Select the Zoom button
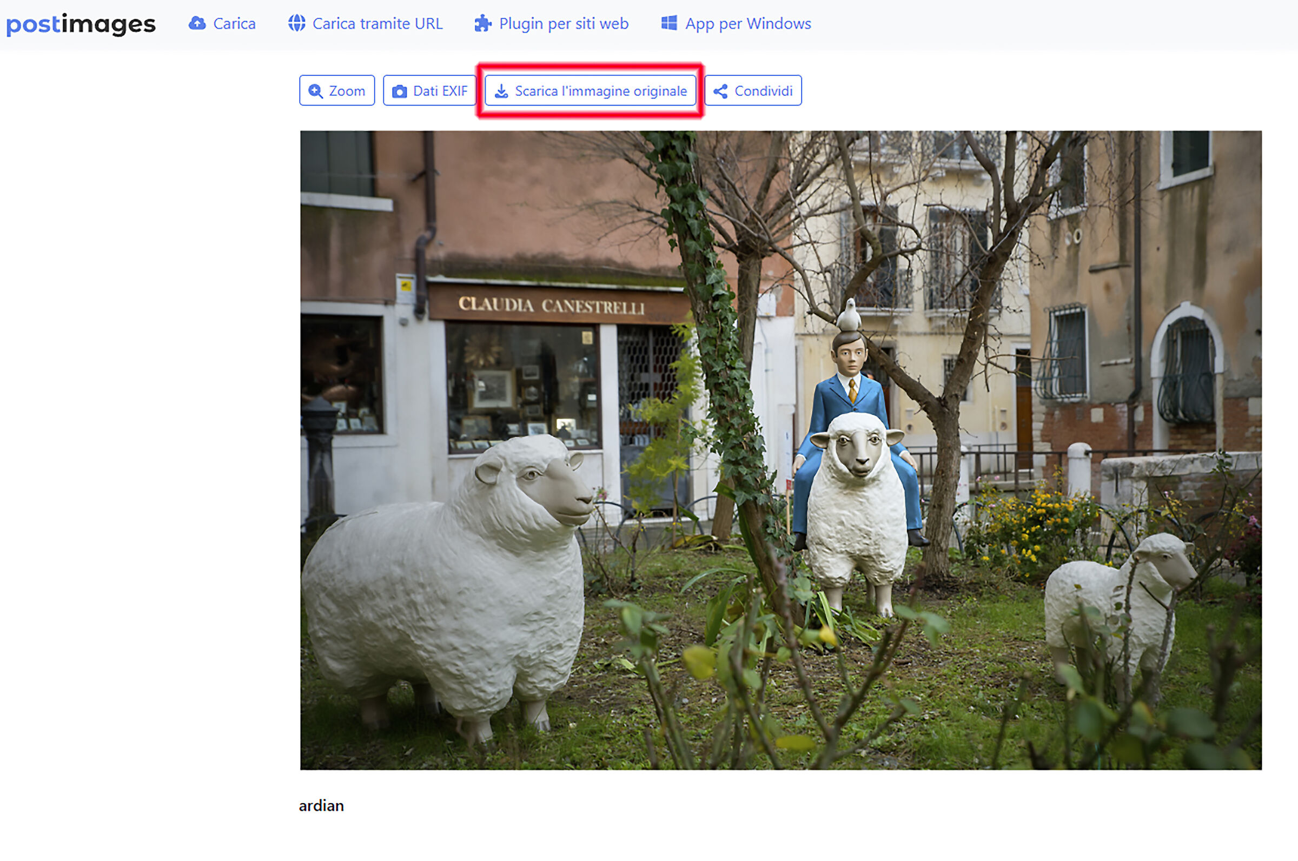1298x861 pixels. (x=337, y=91)
